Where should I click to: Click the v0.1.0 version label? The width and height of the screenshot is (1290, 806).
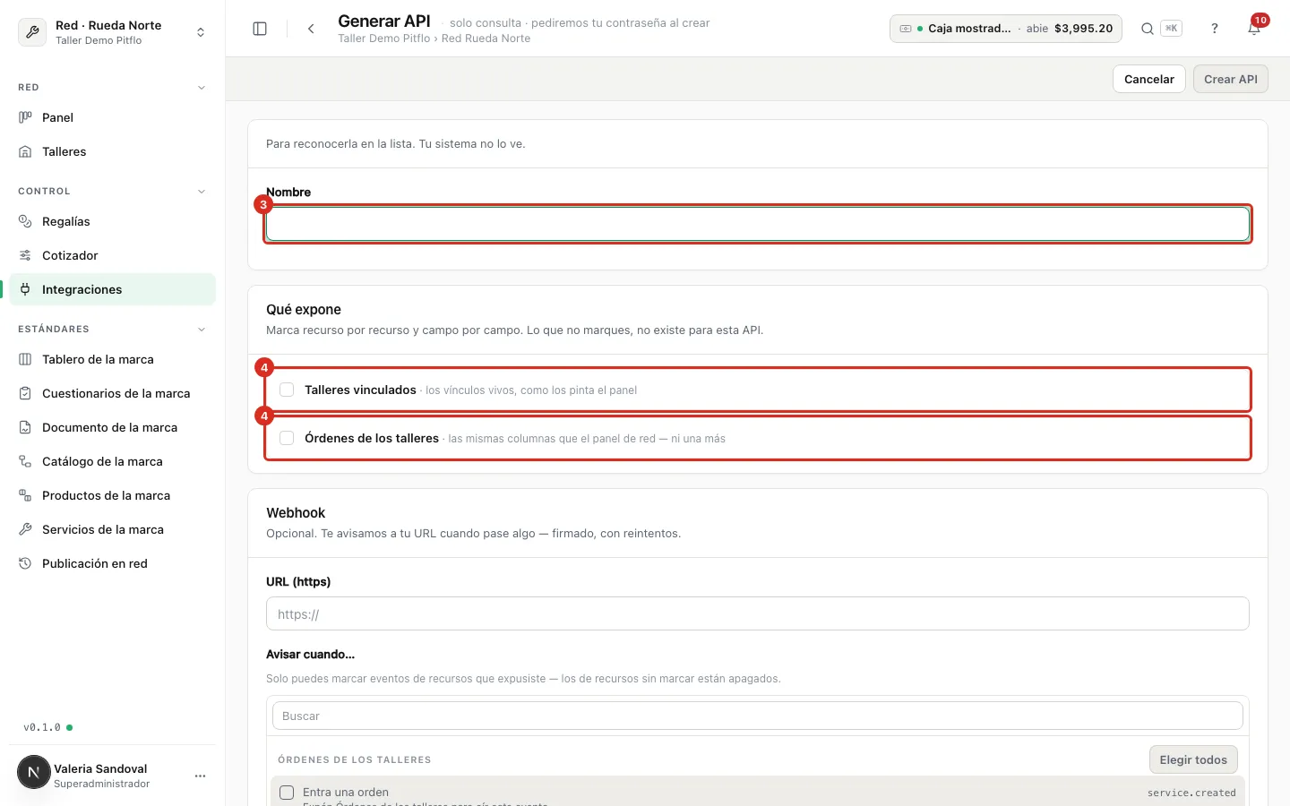42,727
